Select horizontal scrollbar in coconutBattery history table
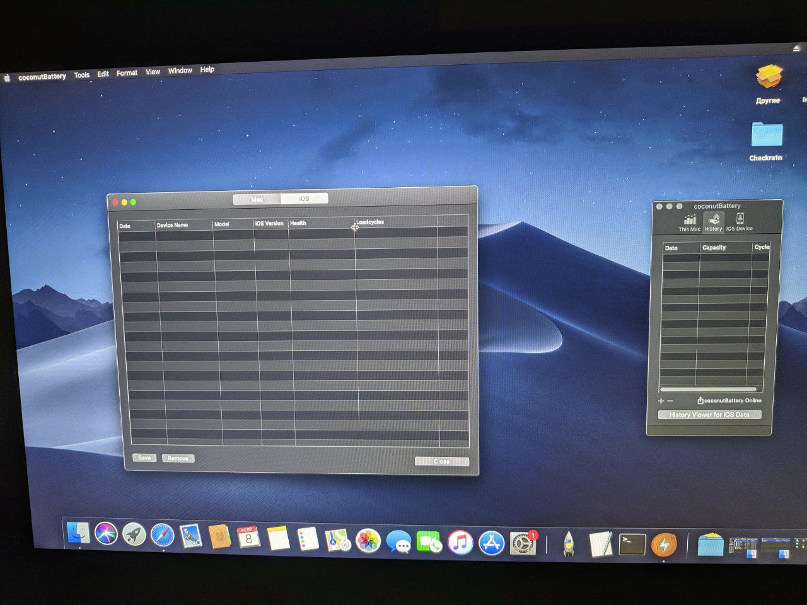 pos(708,389)
